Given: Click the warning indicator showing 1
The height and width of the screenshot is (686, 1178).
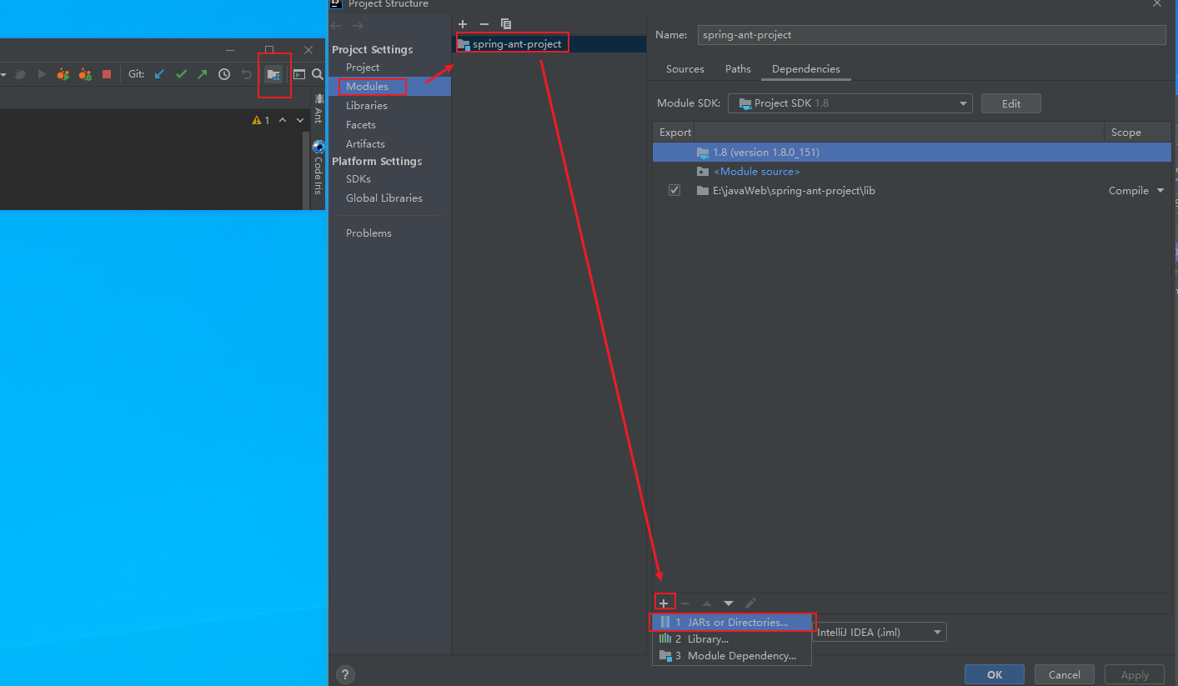Looking at the screenshot, I should tap(261, 120).
